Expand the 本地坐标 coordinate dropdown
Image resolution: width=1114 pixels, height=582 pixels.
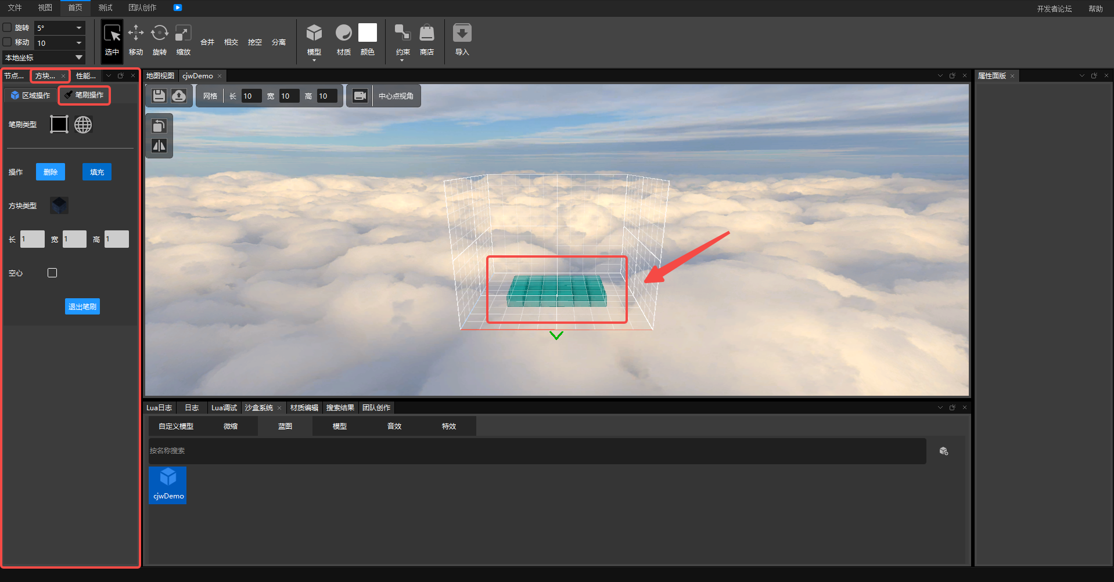[79, 57]
